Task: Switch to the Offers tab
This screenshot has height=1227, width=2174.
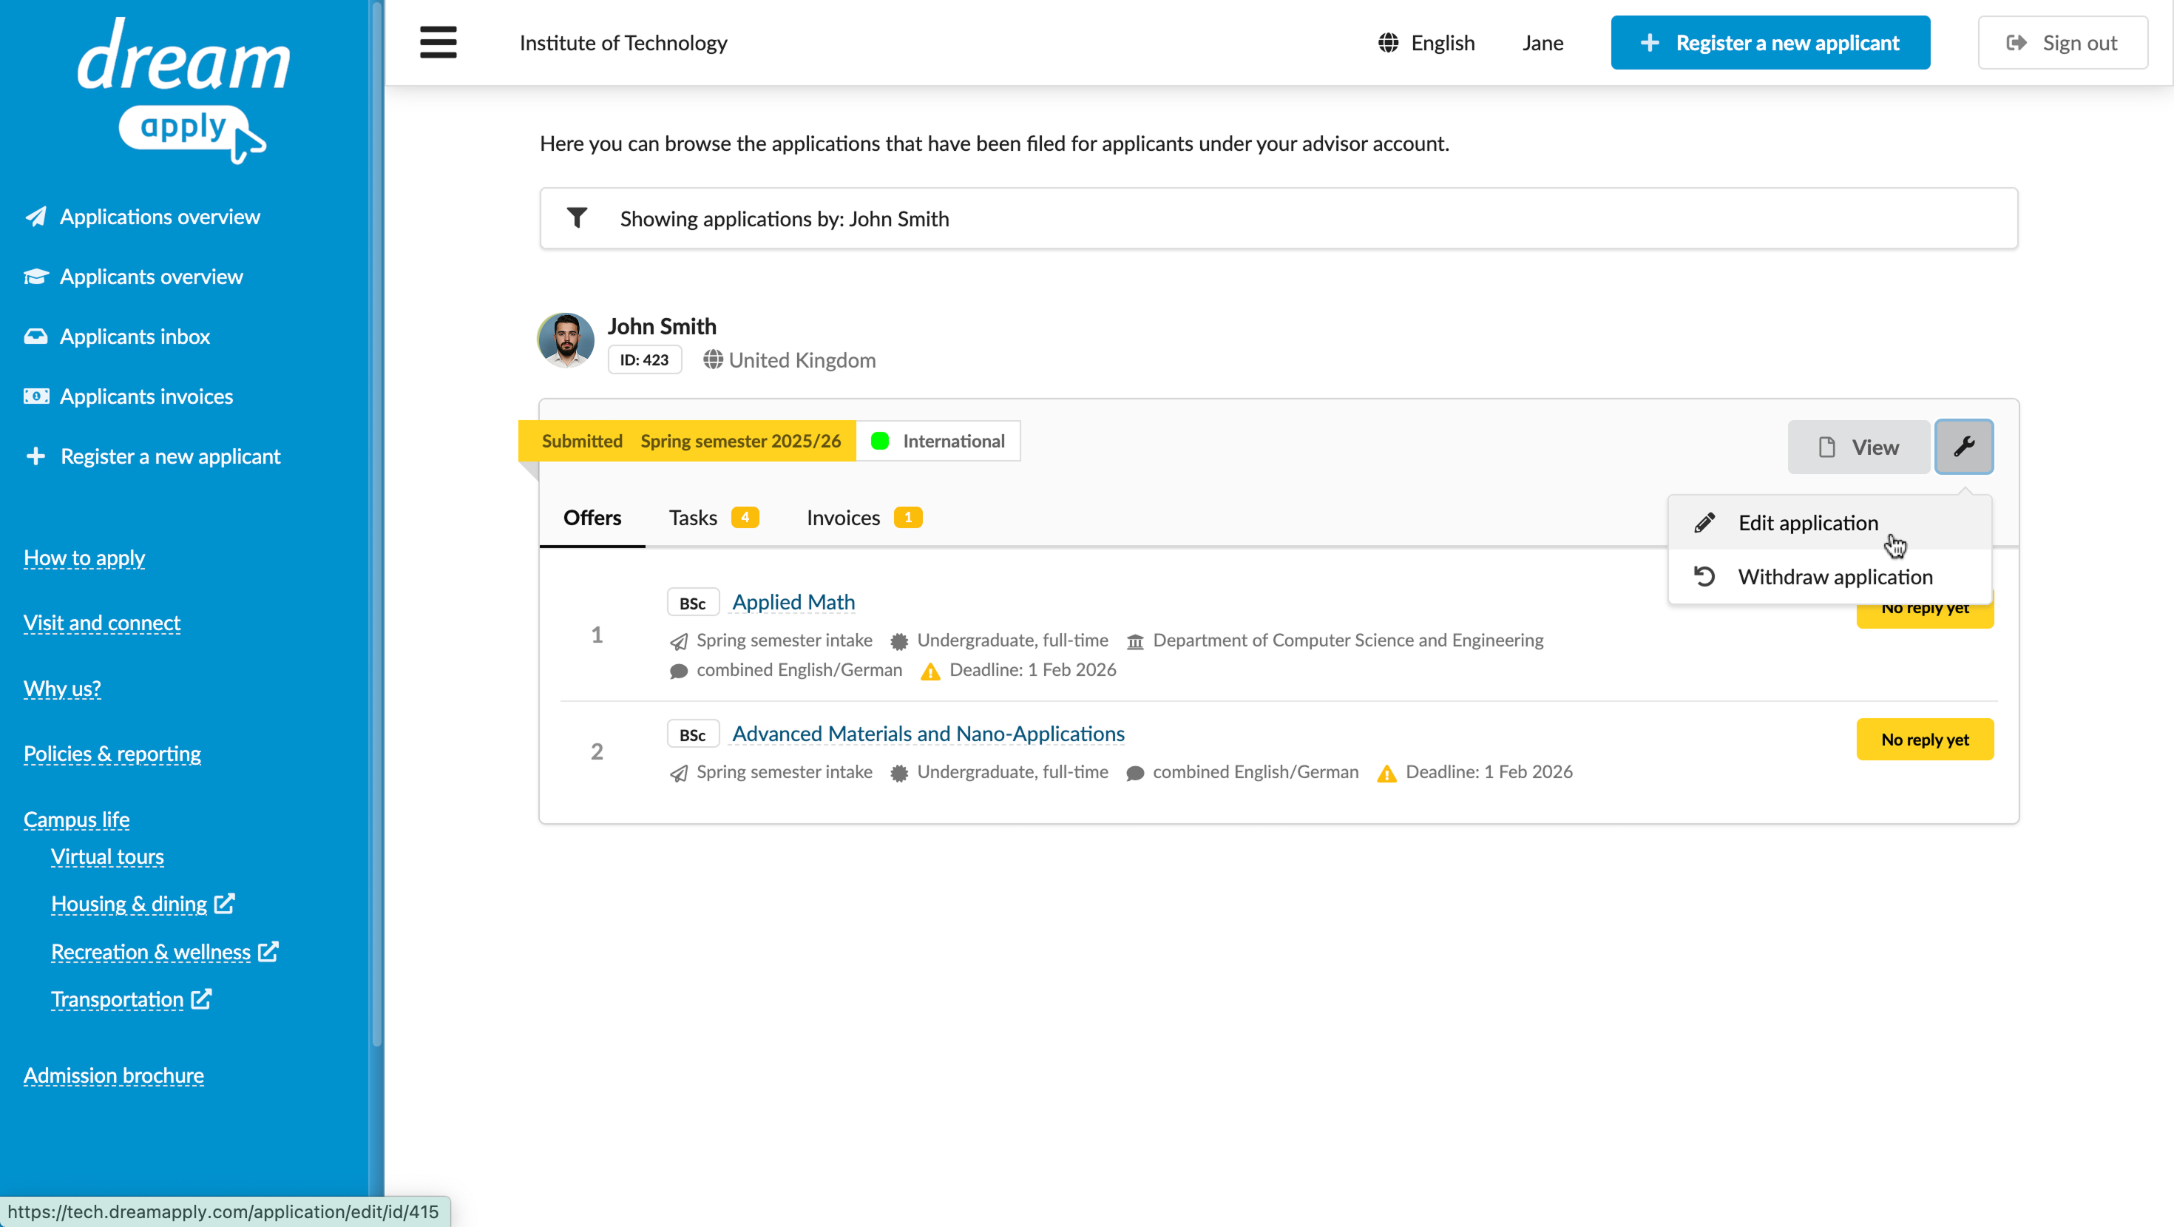Action: point(592,517)
